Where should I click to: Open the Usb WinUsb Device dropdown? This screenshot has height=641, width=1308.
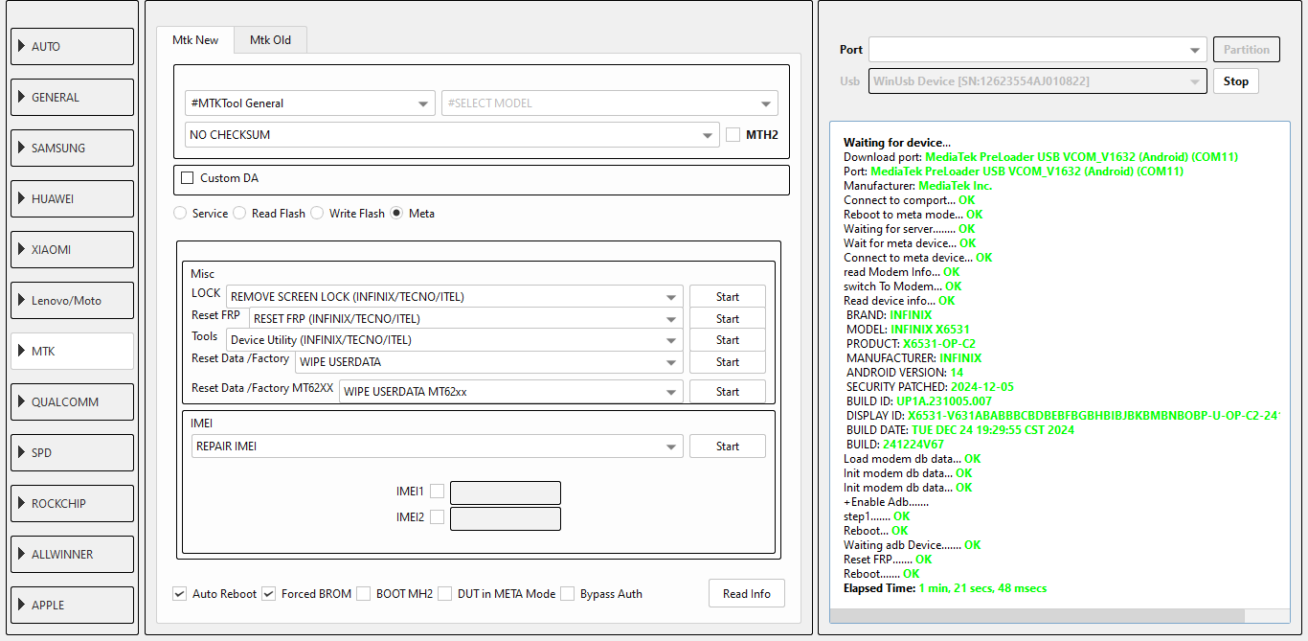click(x=1038, y=81)
